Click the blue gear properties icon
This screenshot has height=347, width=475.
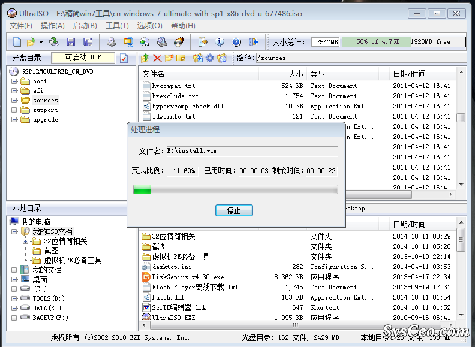pyautogui.click(x=210, y=58)
